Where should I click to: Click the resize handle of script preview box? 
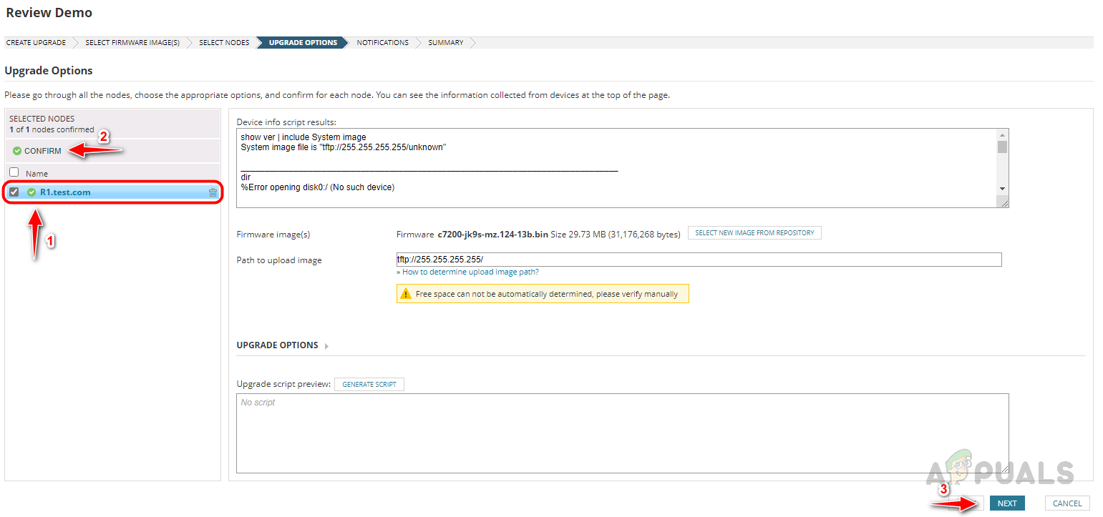(x=1004, y=468)
